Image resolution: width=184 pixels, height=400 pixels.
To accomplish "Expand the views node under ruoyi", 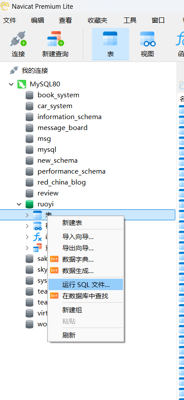I will coord(27,226).
